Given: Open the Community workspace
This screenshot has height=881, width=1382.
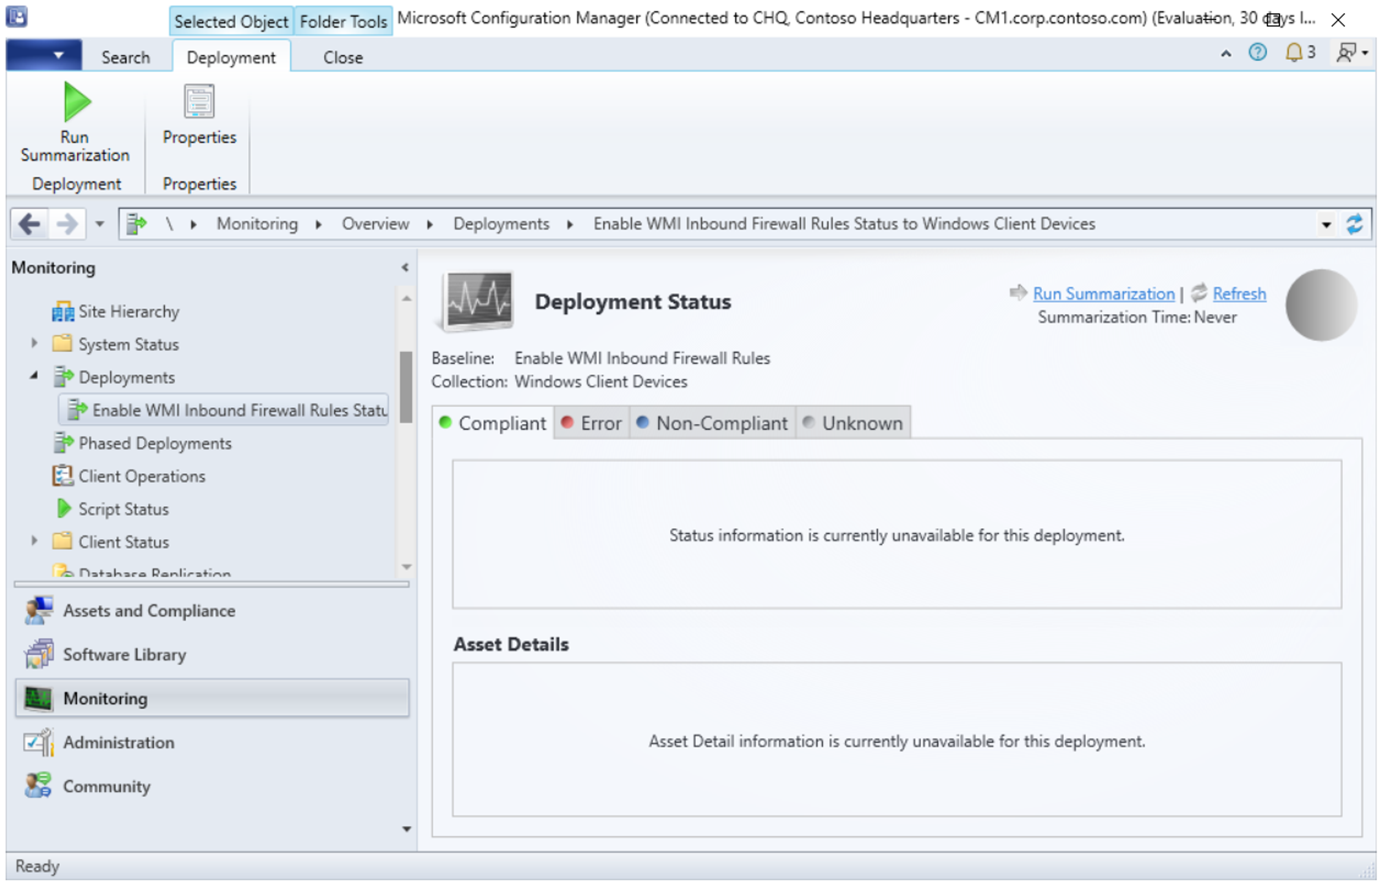Looking at the screenshot, I should (x=212, y=786).
